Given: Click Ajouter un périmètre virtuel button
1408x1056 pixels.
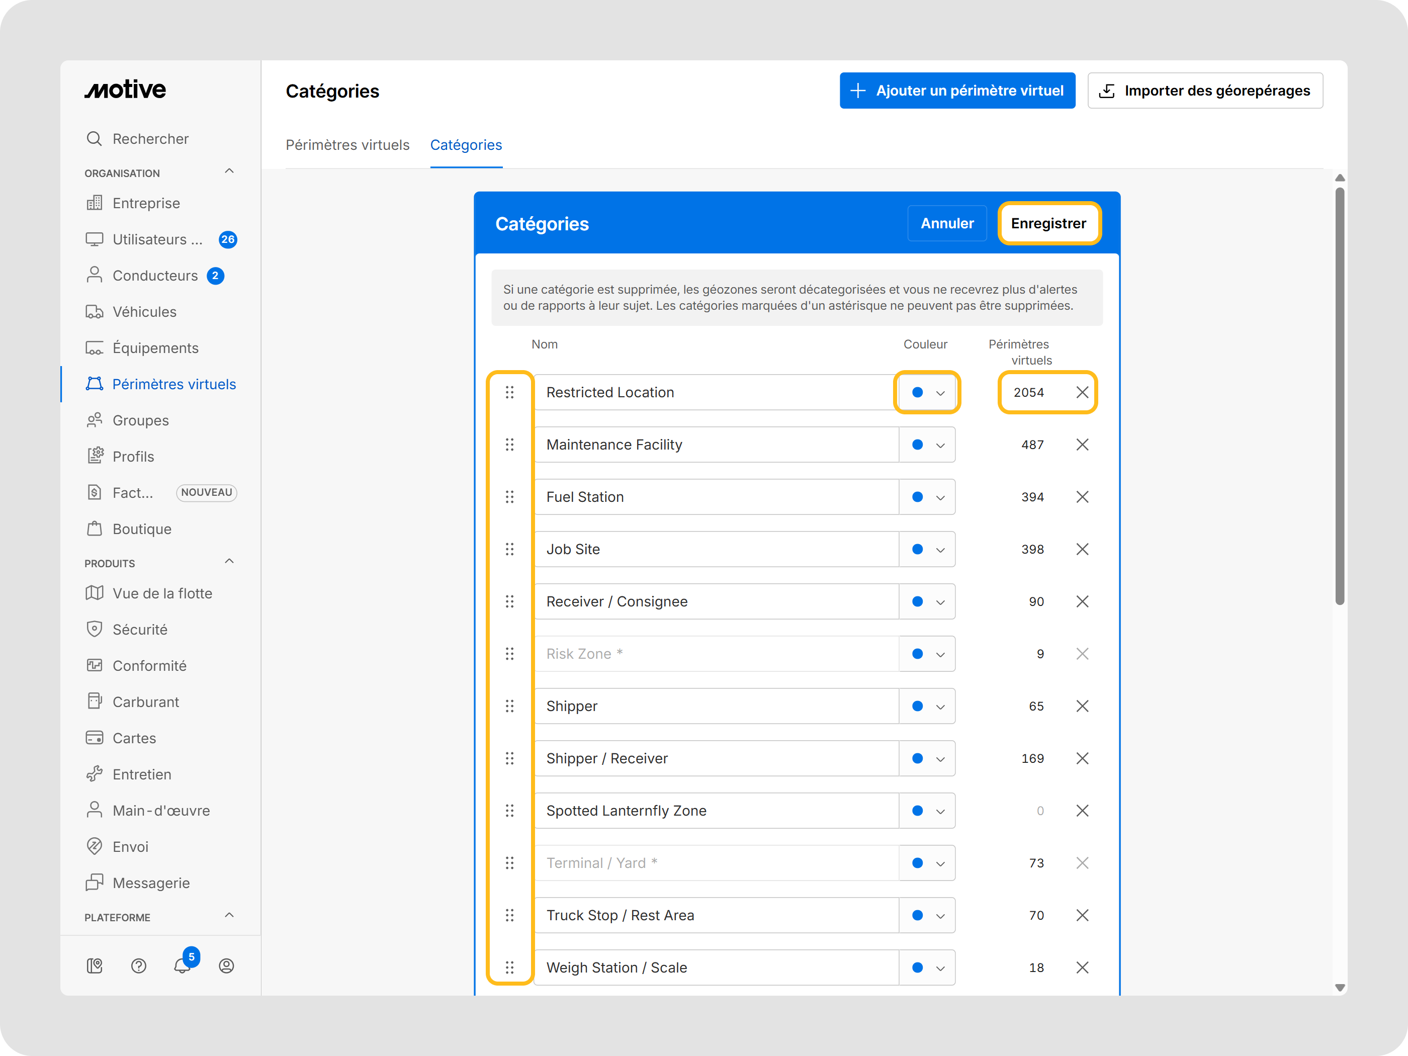Looking at the screenshot, I should (x=957, y=91).
